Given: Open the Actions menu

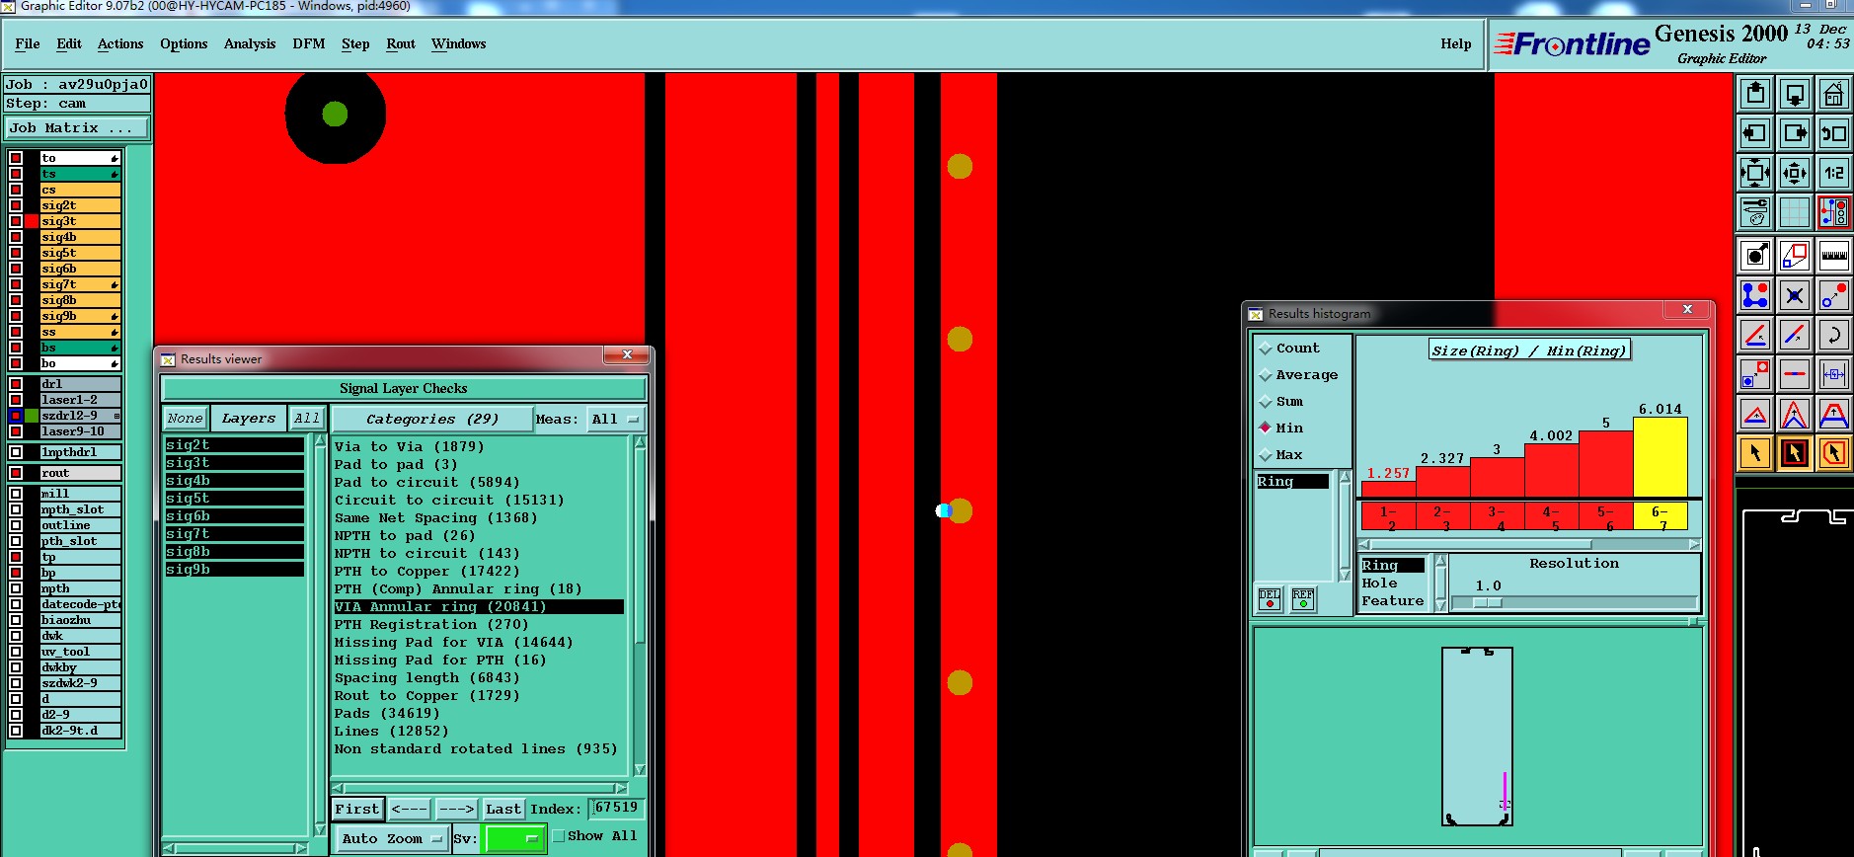Looking at the screenshot, I should click(x=120, y=44).
